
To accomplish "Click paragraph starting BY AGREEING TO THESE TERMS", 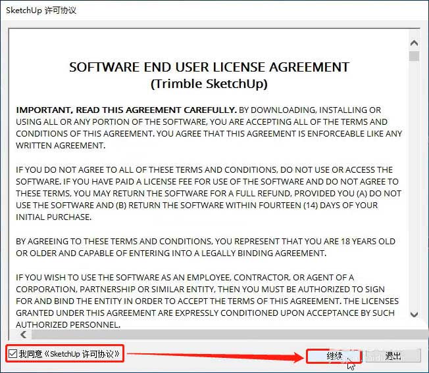I will 205,248.
